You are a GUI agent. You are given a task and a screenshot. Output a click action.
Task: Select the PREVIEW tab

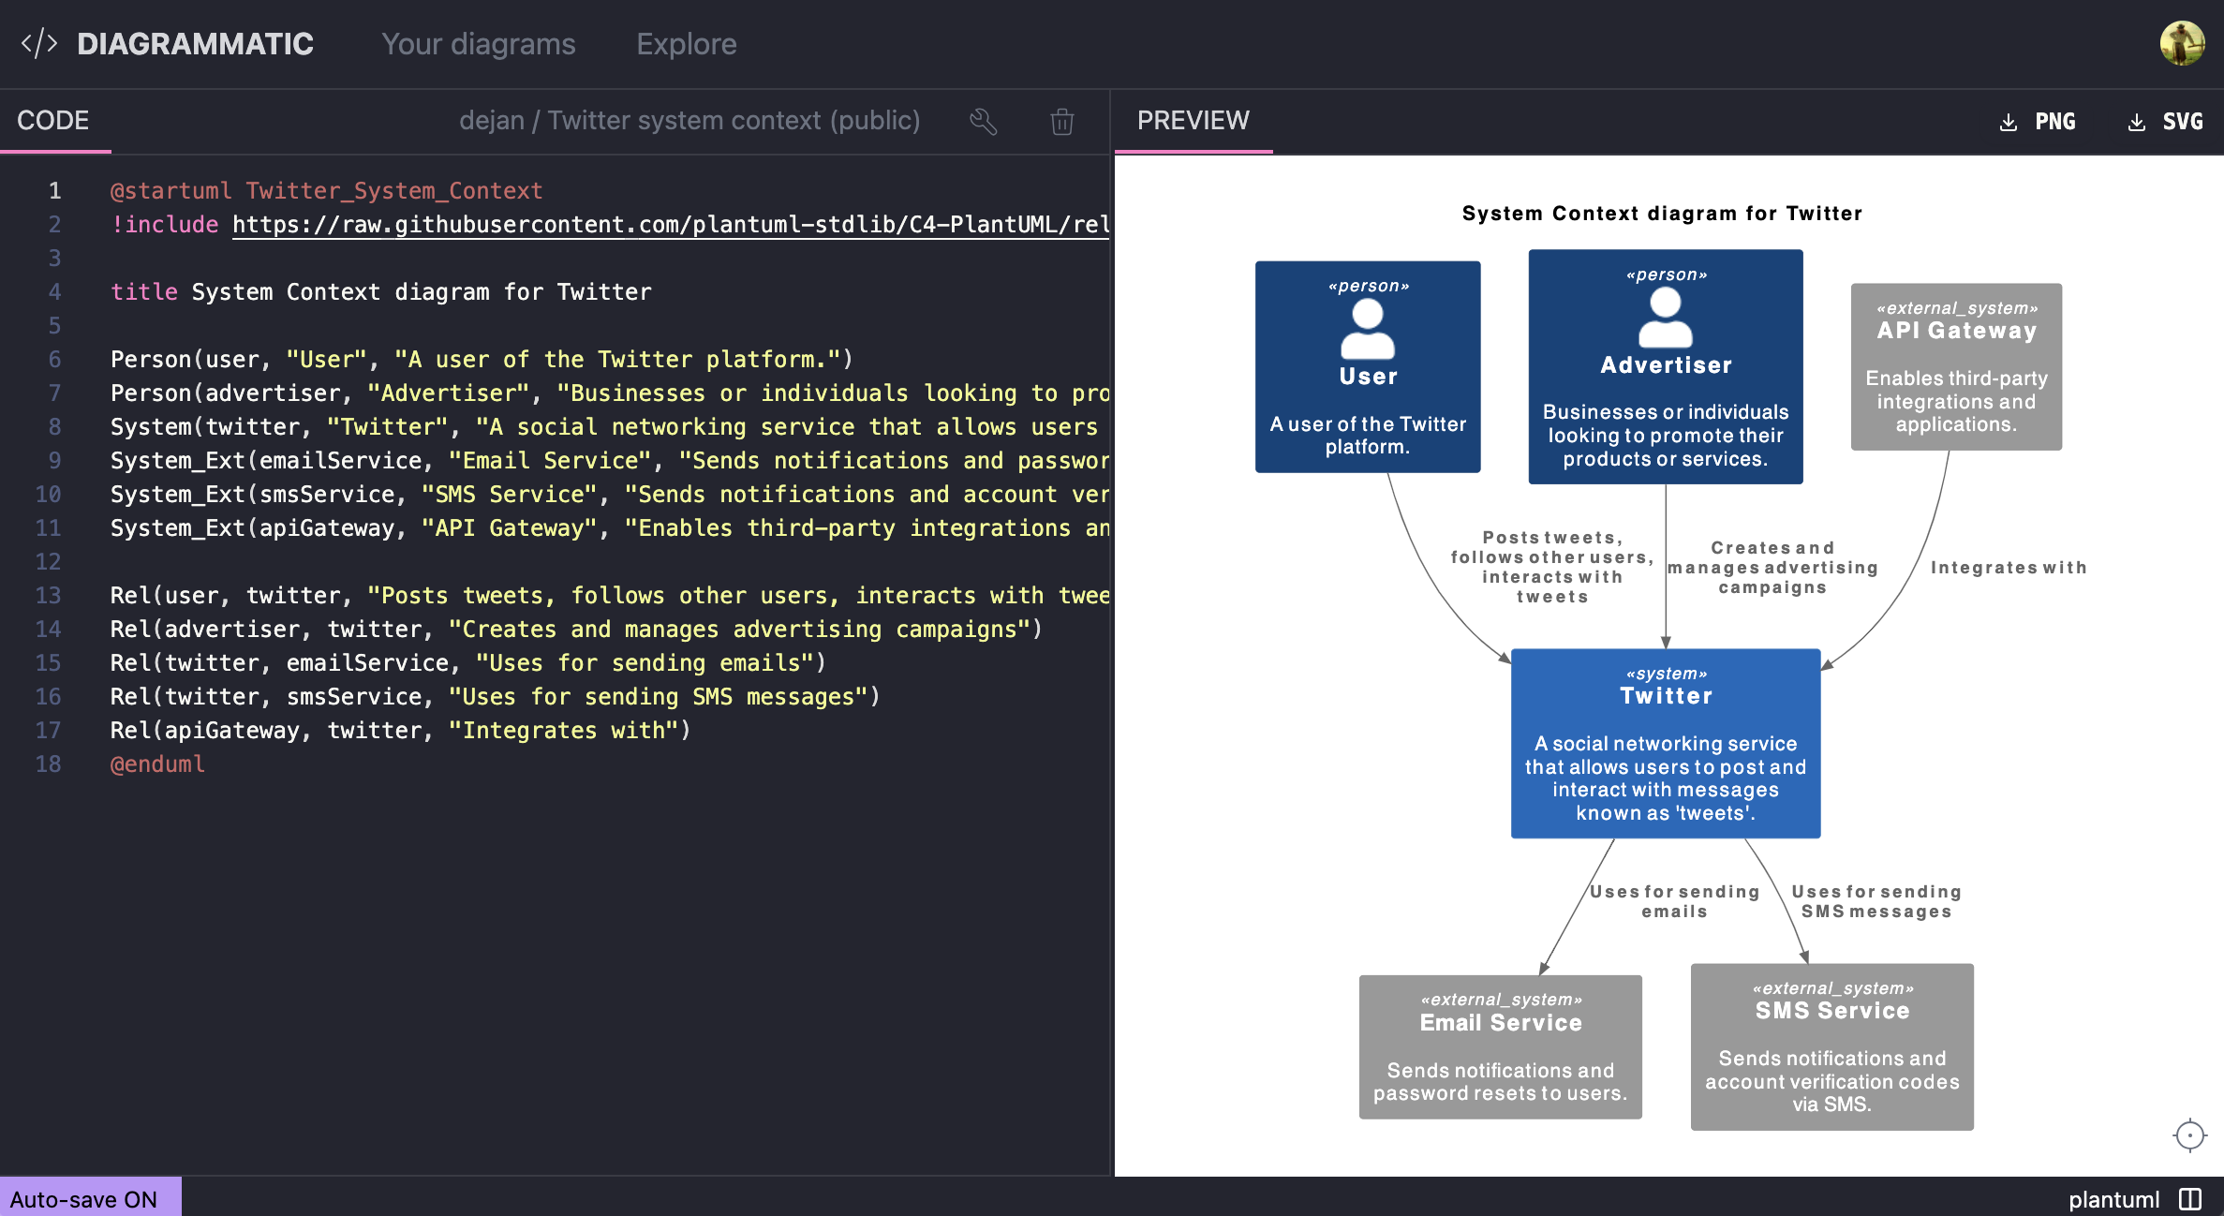coord(1193,121)
